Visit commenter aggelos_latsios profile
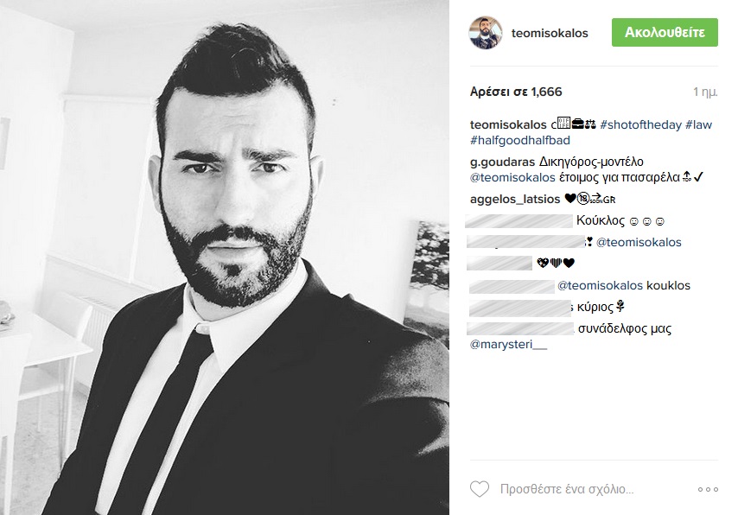Image resolution: width=738 pixels, height=515 pixels. pyautogui.click(x=515, y=199)
